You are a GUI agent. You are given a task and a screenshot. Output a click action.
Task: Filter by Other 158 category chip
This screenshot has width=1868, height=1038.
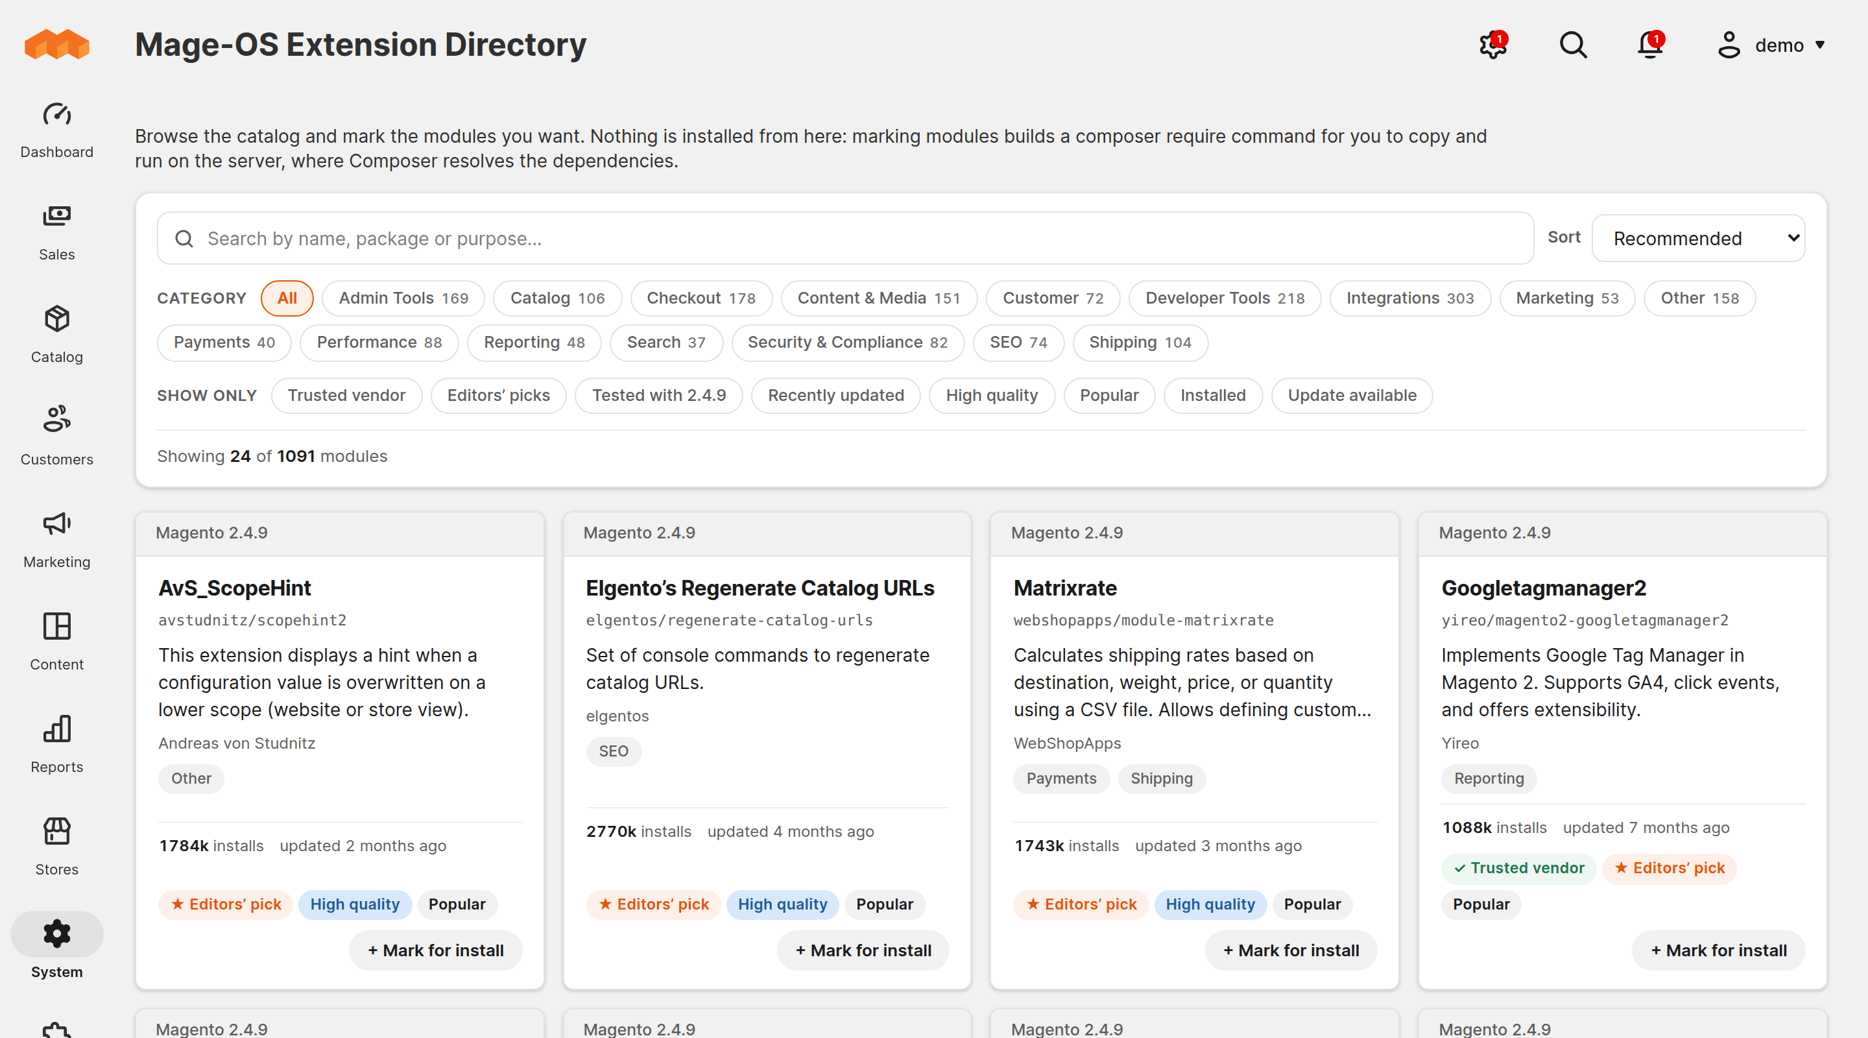pos(1699,298)
